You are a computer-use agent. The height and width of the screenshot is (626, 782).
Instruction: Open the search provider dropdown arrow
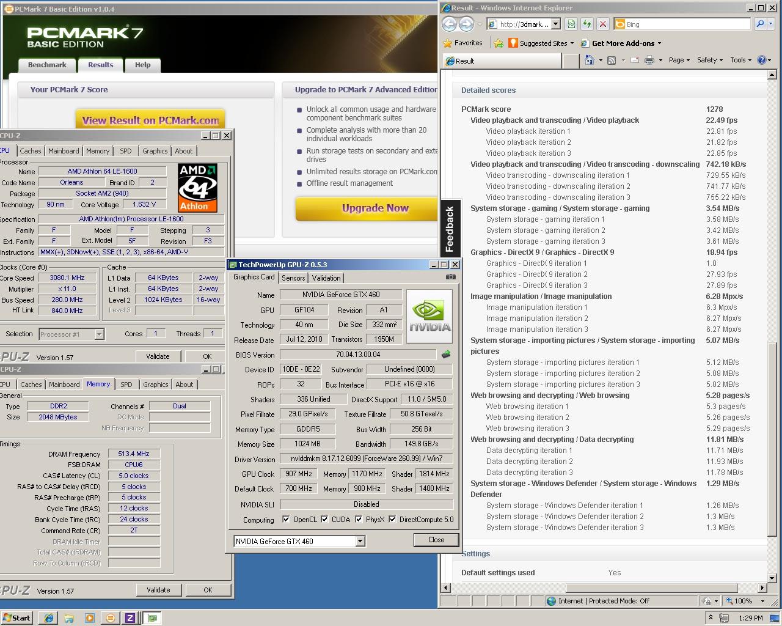[x=771, y=24]
